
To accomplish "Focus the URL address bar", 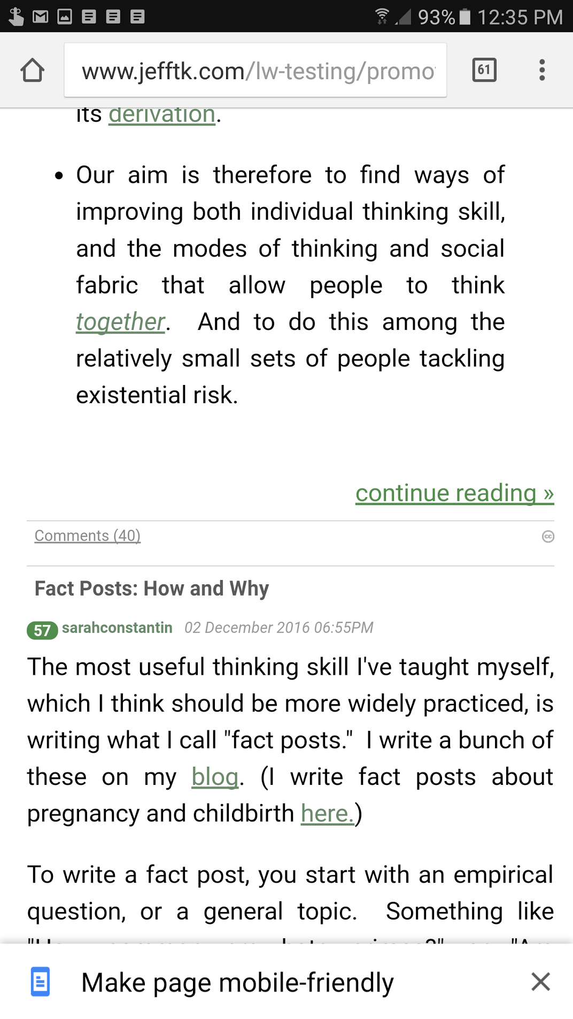I will [255, 71].
